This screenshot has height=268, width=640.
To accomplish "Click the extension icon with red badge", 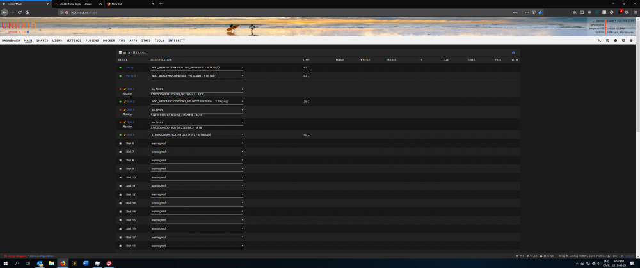I will [x=619, y=12].
